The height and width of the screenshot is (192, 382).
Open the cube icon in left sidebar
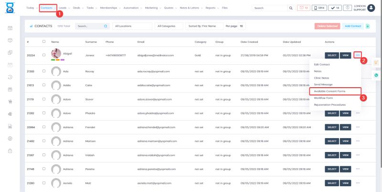click(x=10, y=40)
